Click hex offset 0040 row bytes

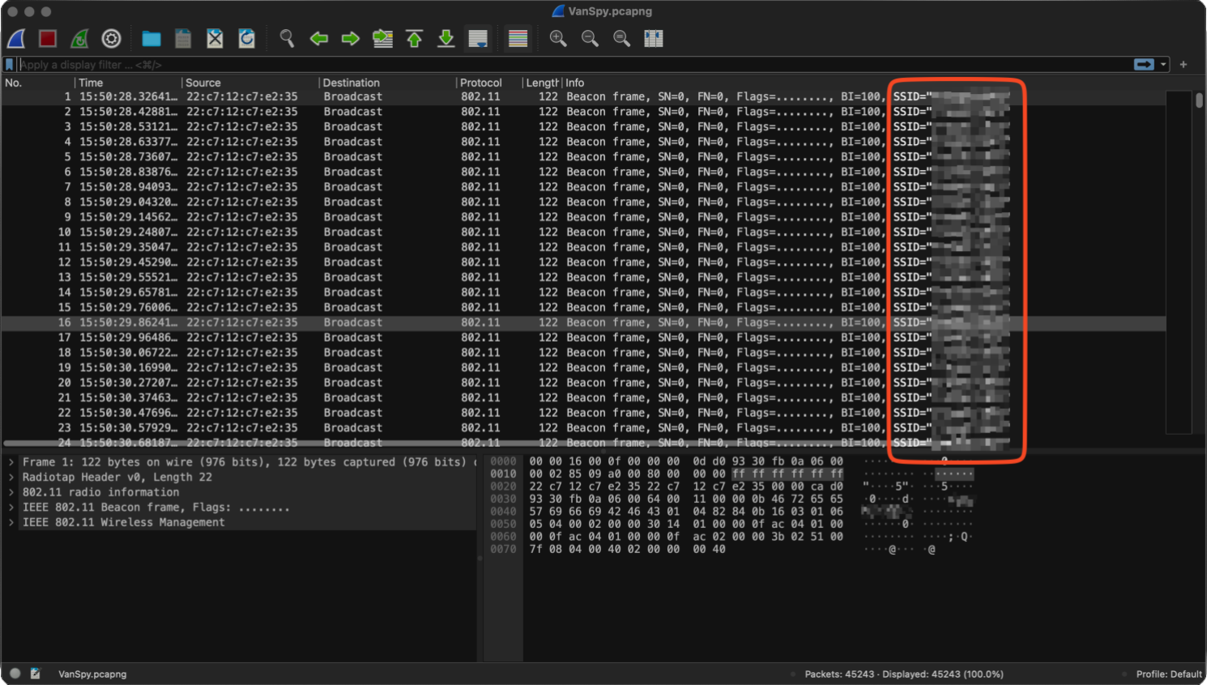tap(685, 512)
